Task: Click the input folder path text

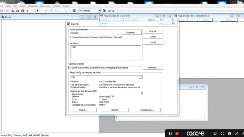Action: point(96,37)
